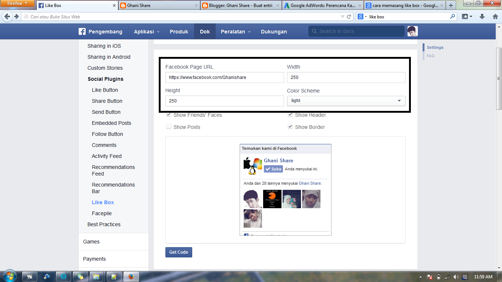Show hidden tray icons arrow

[x=420, y=277]
